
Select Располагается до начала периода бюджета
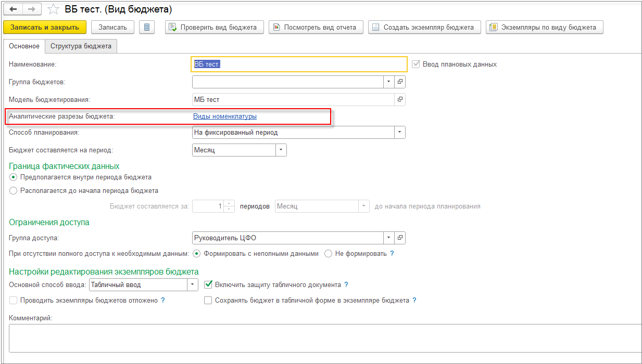(x=14, y=190)
